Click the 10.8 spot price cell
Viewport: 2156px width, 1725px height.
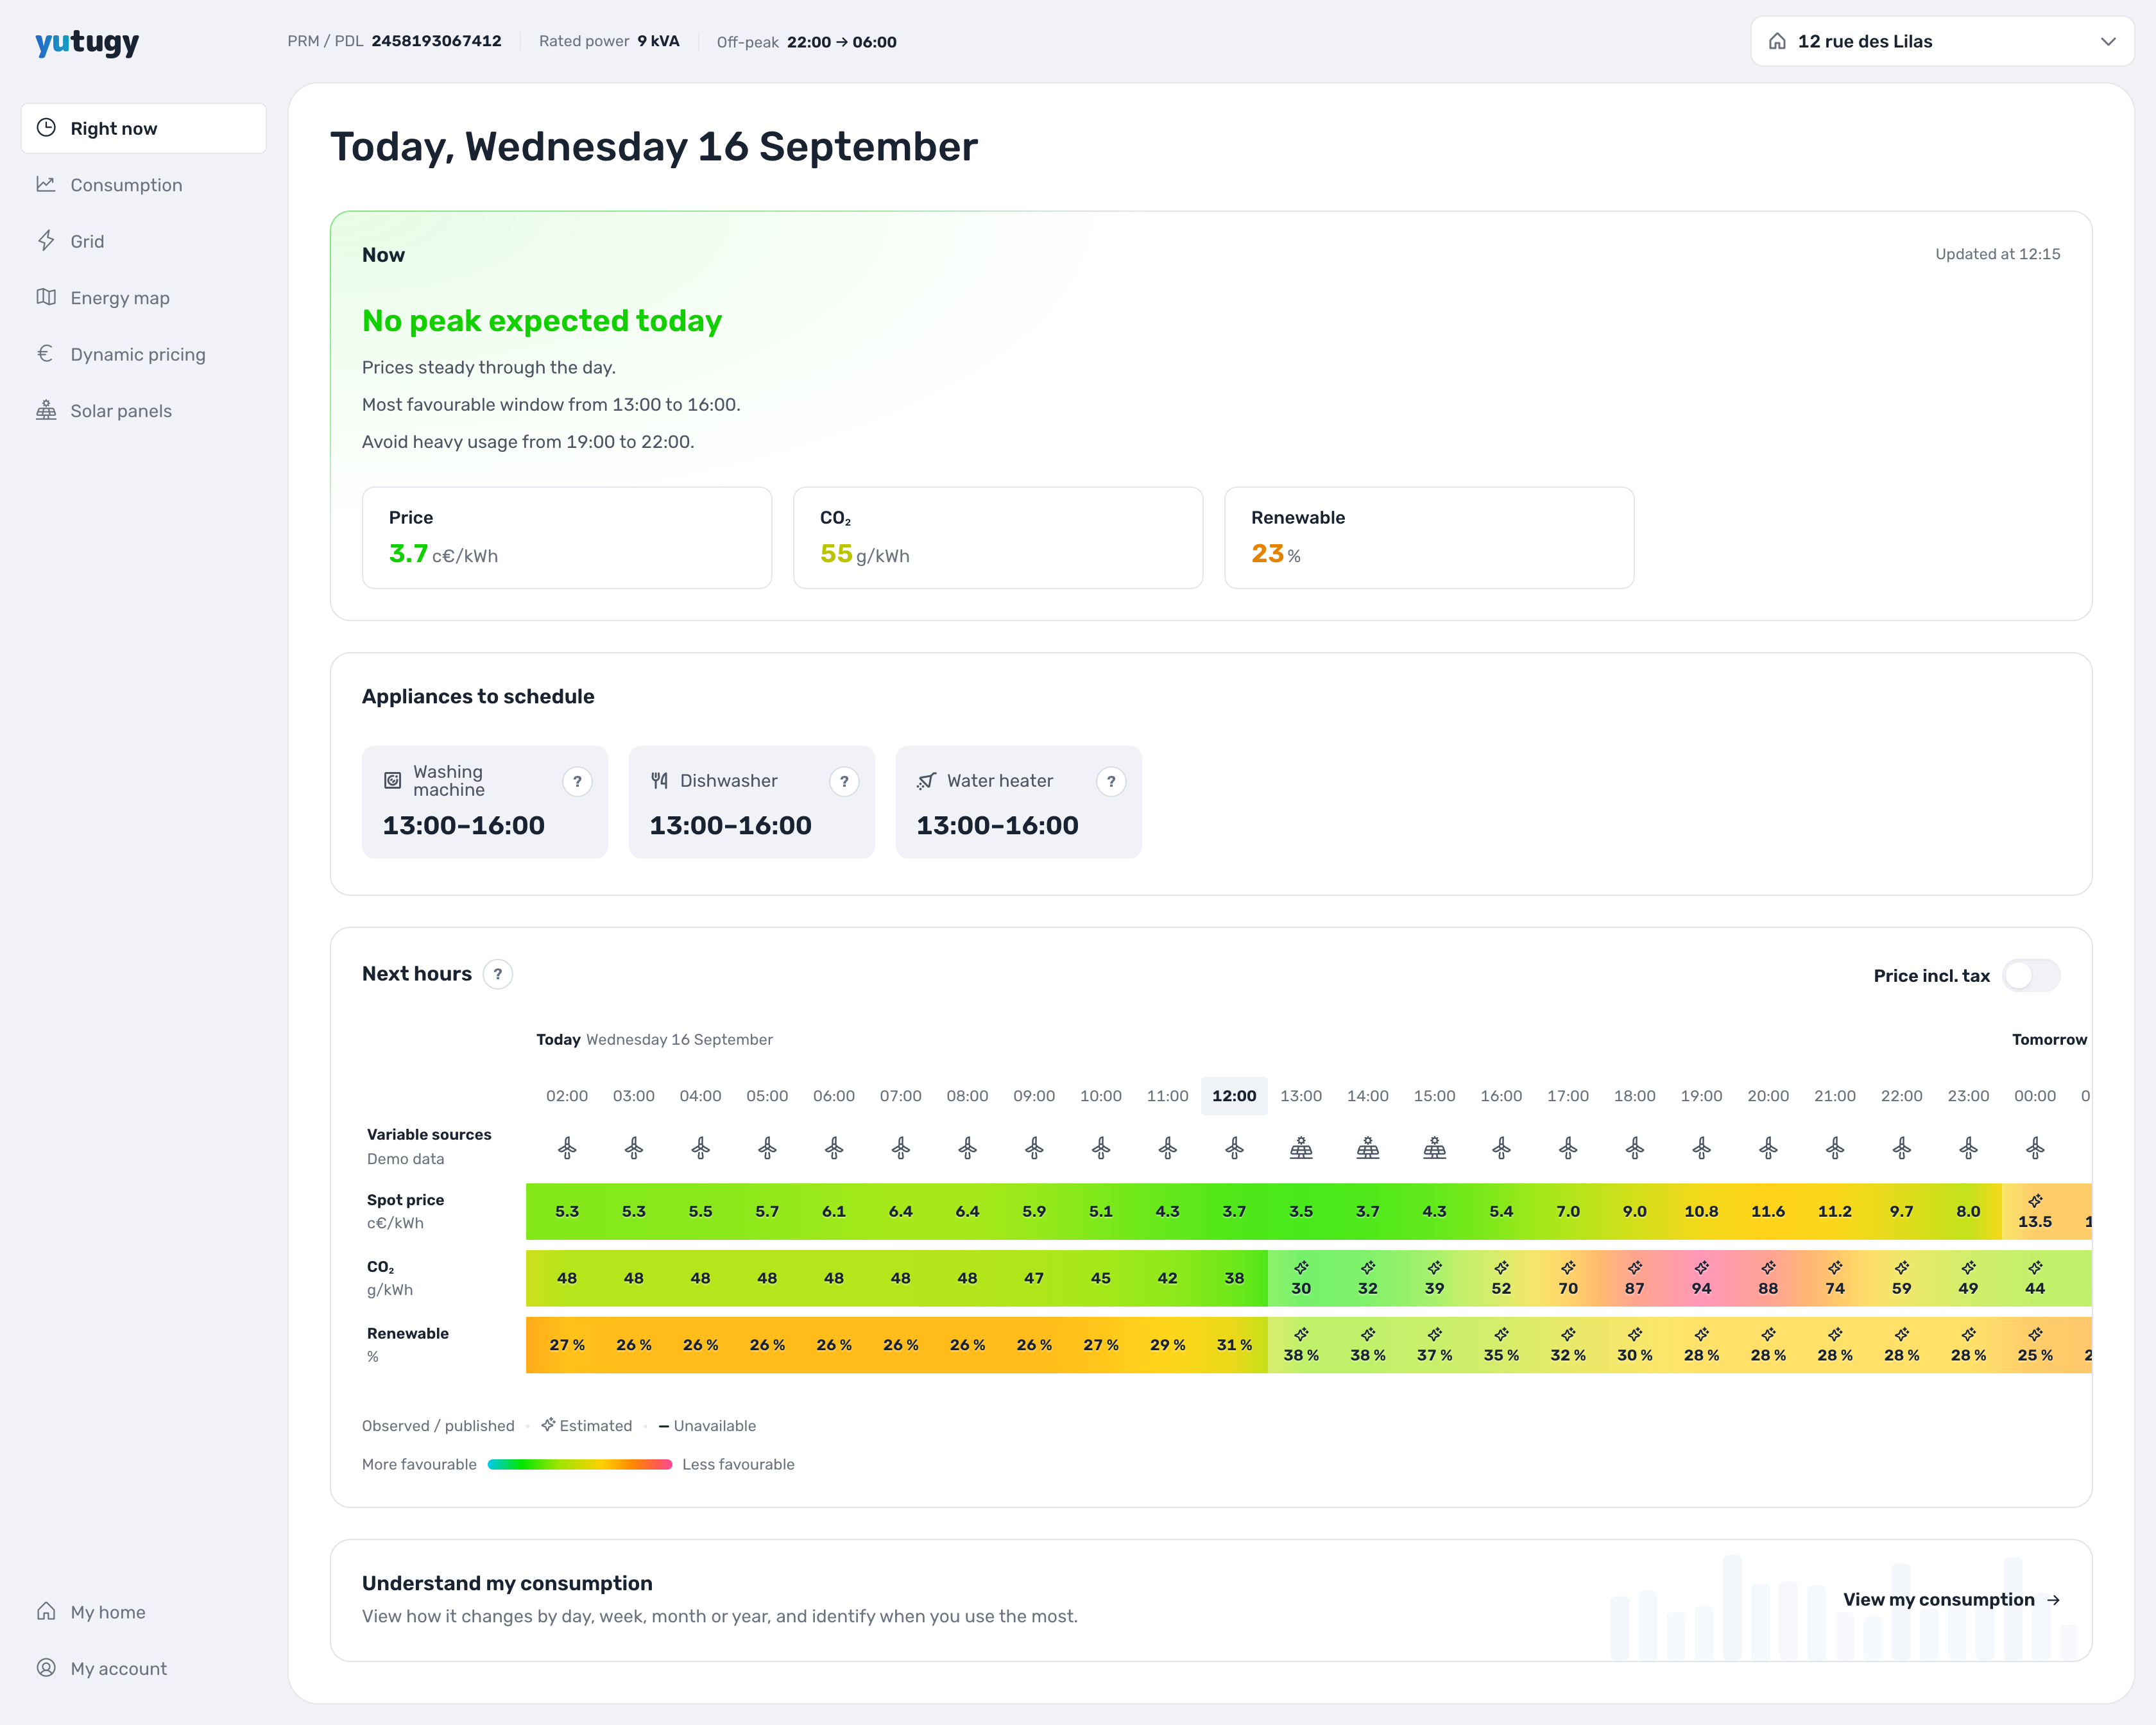point(1701,1211)
